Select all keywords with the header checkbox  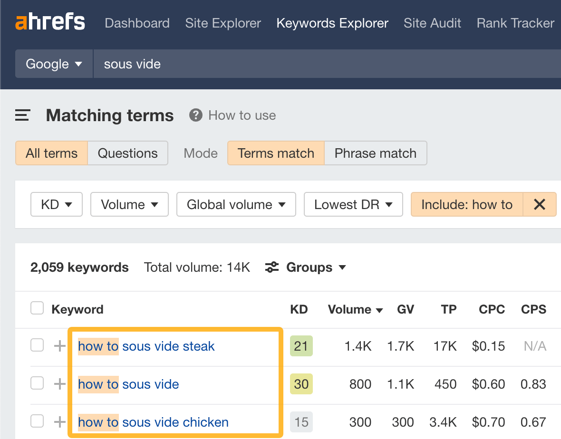[37, 308]
